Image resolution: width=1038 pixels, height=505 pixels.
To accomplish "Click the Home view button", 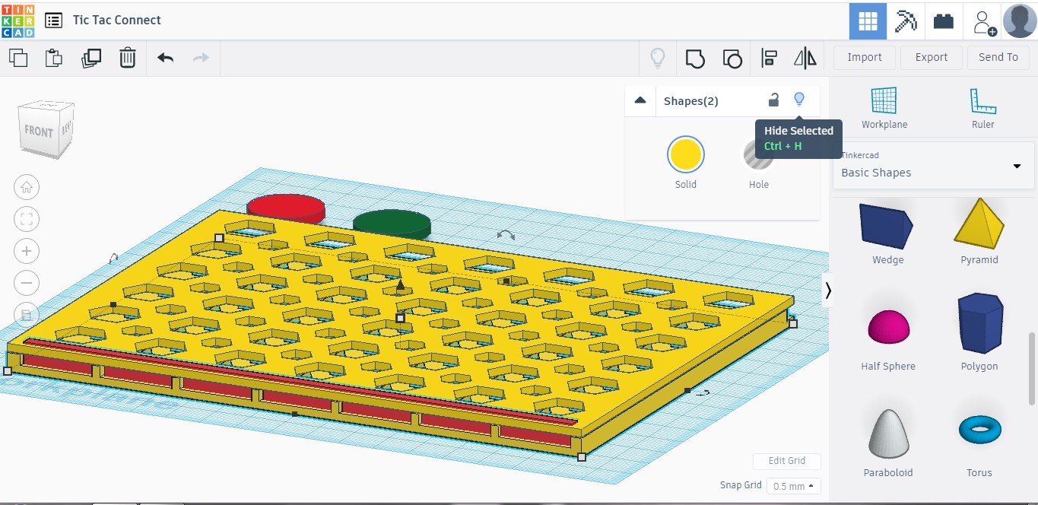I will pos(27,187).
